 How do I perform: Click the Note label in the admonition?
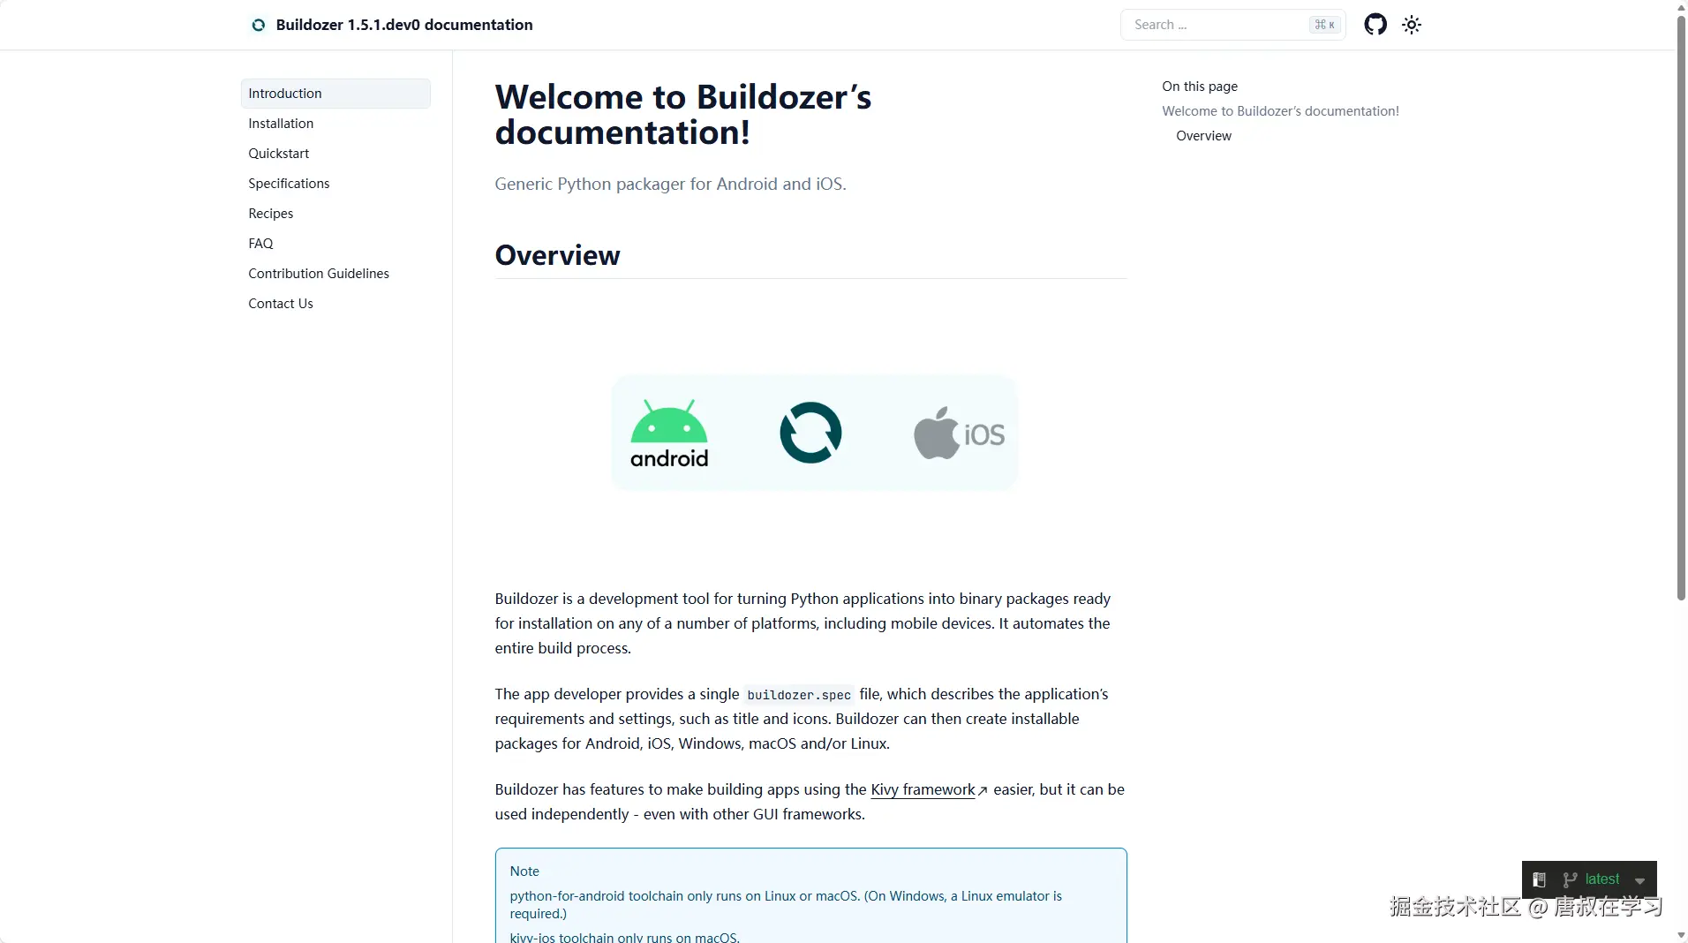click(524, 871)
